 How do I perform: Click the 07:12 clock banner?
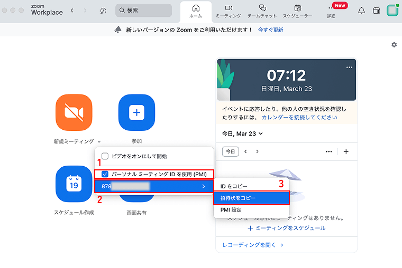click(x=286, y=80)
